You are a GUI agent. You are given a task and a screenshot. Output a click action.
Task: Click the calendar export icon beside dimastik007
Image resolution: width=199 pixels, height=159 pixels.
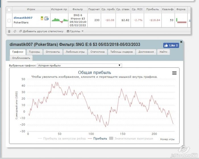click(46, 19)
